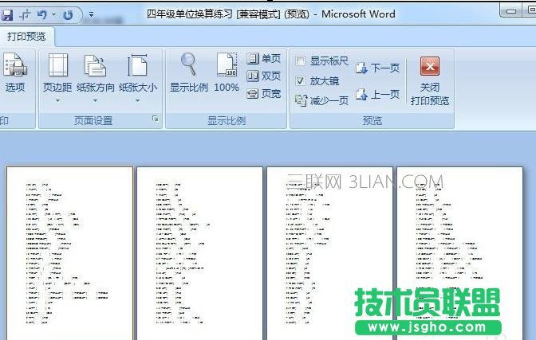Click the Undo arrow icon
The width and height of the screenshot is (536, 340).
click(41, 14)
